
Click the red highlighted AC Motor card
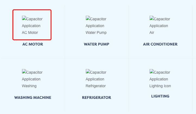click(32, 25)
